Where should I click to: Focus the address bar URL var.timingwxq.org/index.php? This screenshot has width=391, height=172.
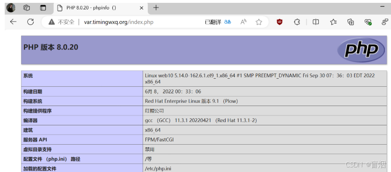tap(119, 22)
